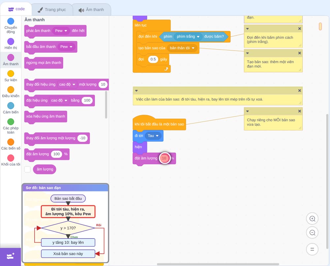Open the 'bản thân tôi' clone dropdown
Viewport: 330px width, 266px height.
click(x=182, y=48)
